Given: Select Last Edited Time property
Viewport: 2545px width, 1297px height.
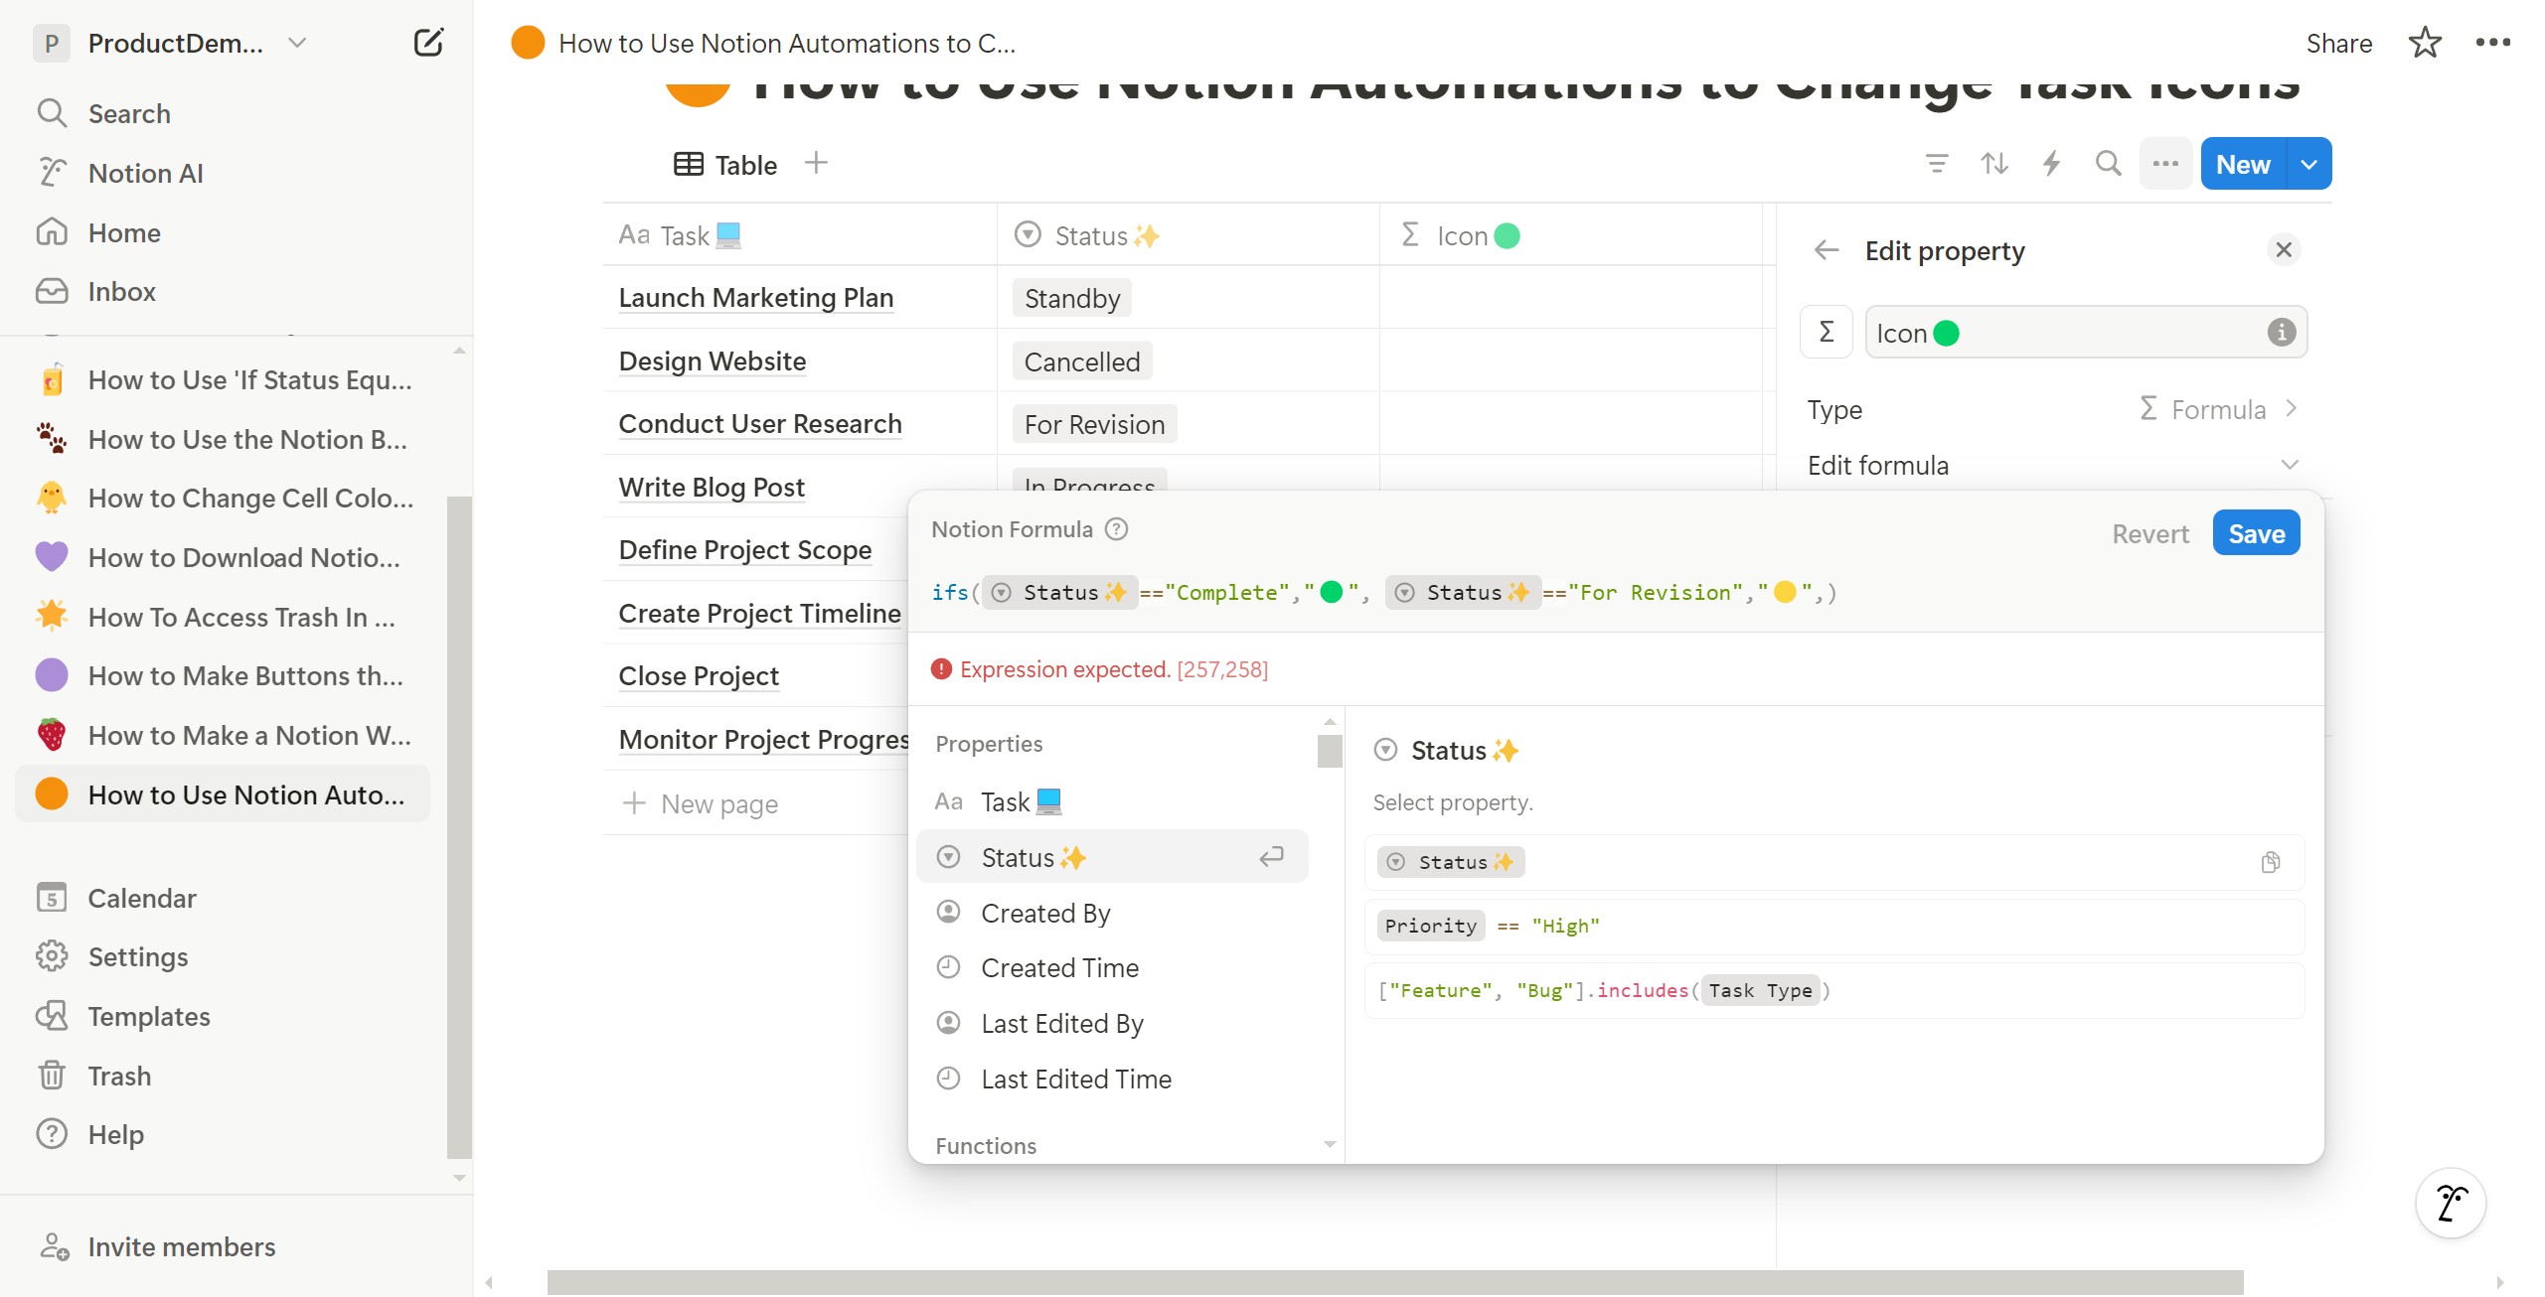Looking at the screenshot, I should click(x=1113, y=1079).
